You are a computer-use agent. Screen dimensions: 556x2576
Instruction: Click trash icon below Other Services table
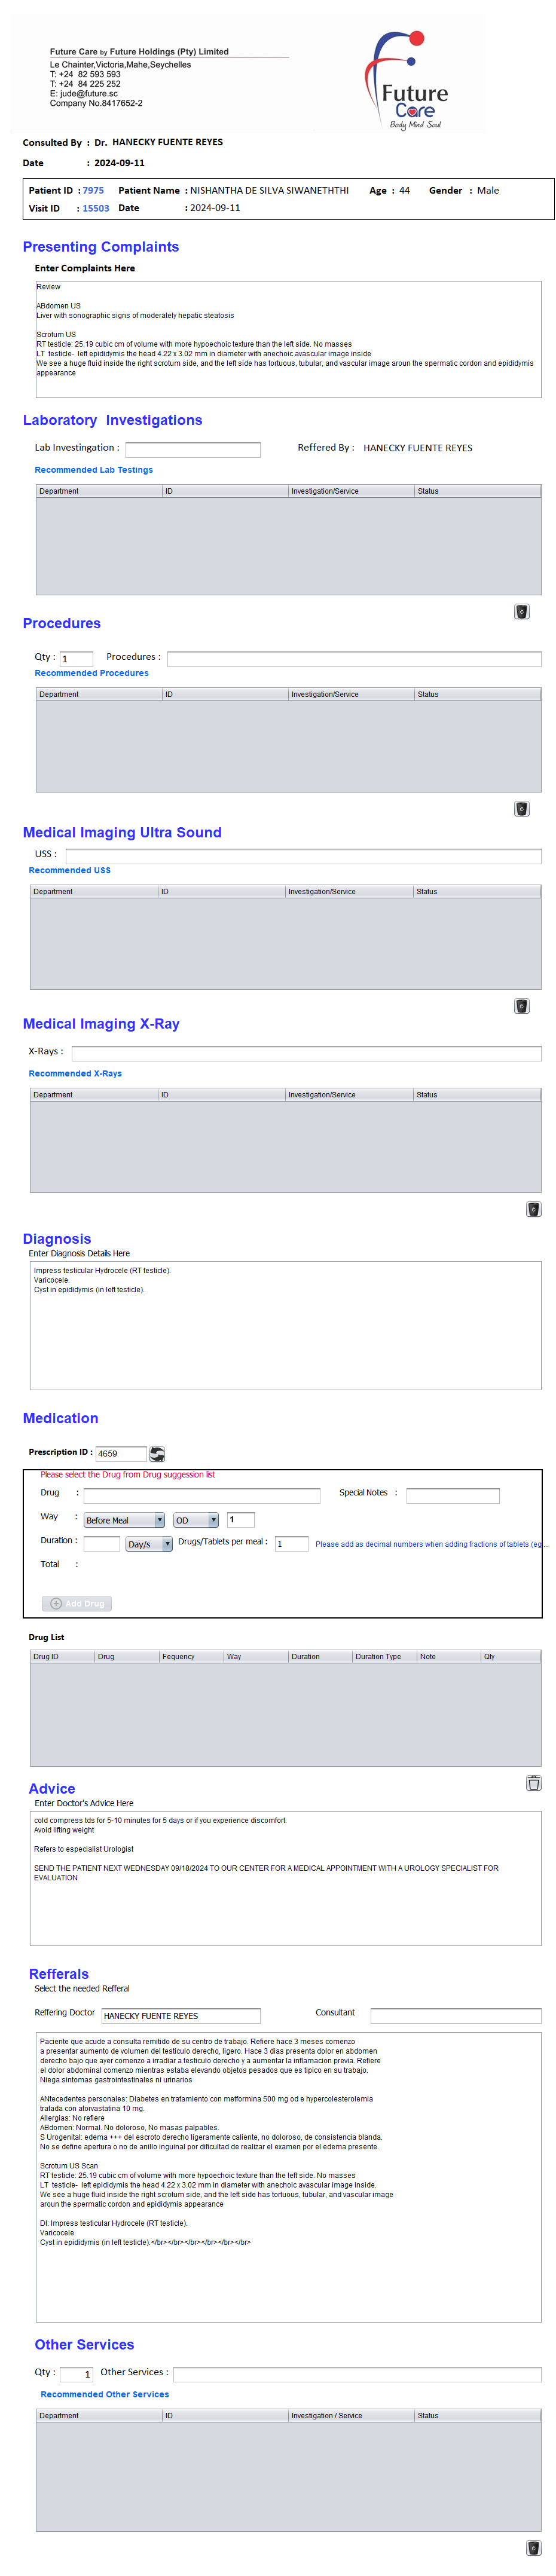coord(533,2547)
